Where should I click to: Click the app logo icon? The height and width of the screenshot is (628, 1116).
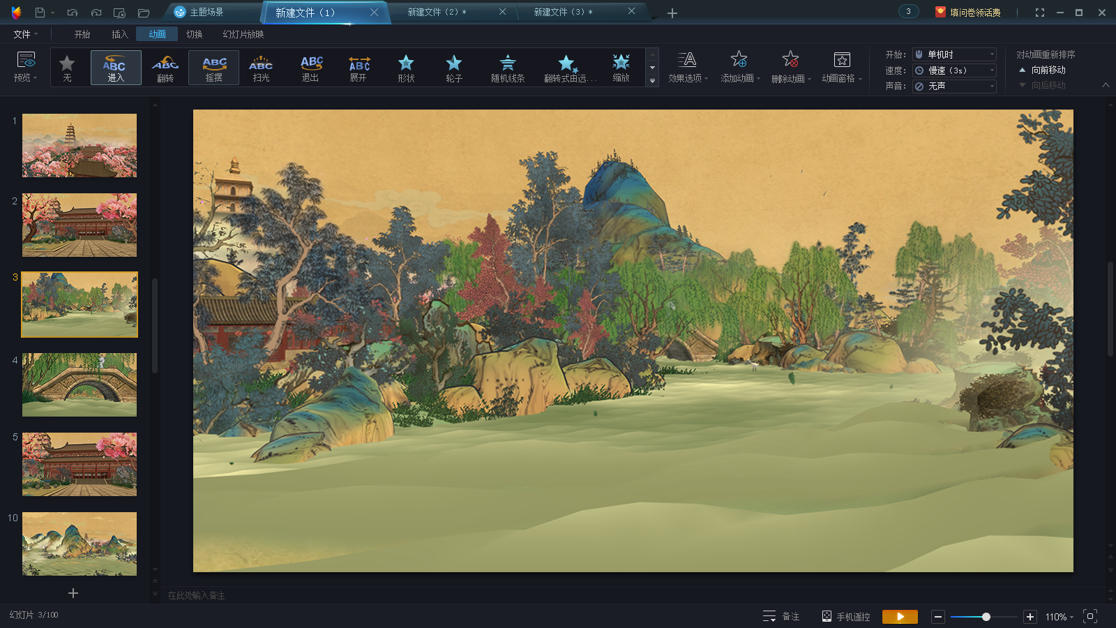pos(16,13)
